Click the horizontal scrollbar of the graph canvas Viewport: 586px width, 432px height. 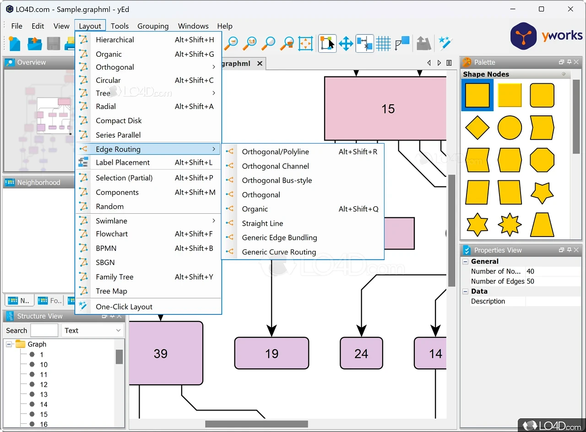(256, 424)
